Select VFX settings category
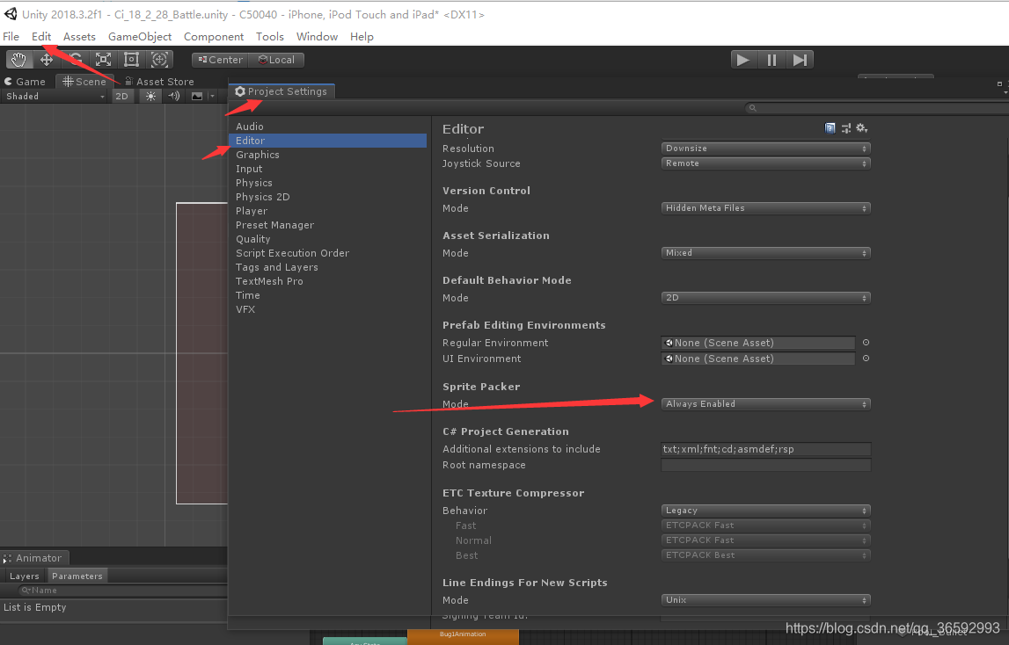The height and width of the screenshot is (645, 1009). point(327,310)
